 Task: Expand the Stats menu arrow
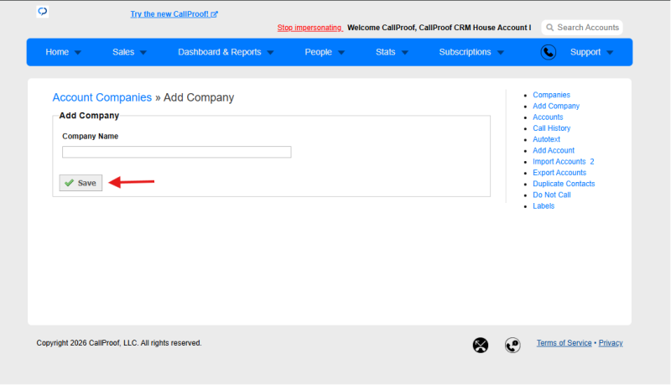pos(405,53)
